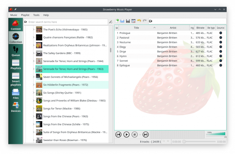
Task: Open collection search options wrench icon
Action: [x=111, y=22]
